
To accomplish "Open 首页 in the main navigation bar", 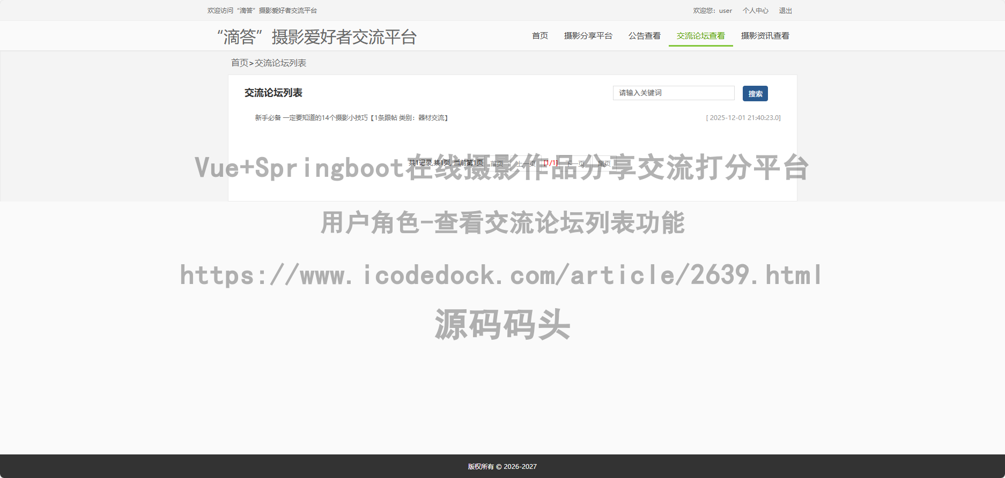I will [540, 36].
